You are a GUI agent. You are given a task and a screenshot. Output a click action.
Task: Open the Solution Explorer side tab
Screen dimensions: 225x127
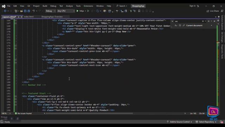point(222,23)
